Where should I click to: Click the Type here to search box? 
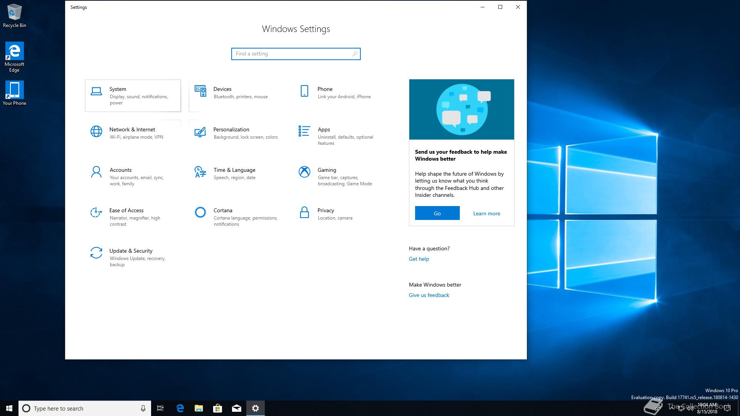(x=84, y=408)
